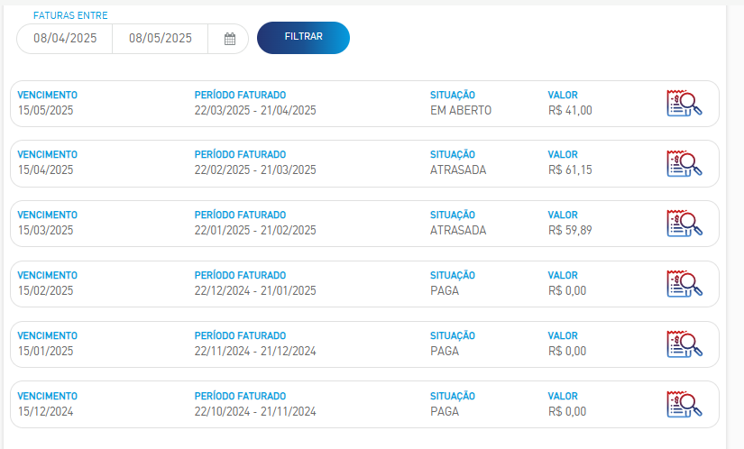Click the R$ 61,15 value text
The image size is (744, 449).
(570, 170)
